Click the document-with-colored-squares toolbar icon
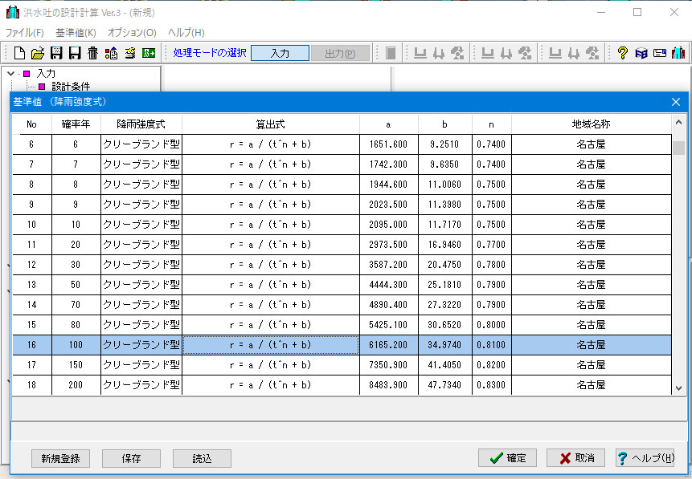692x479 pixels. click(111, 53)
